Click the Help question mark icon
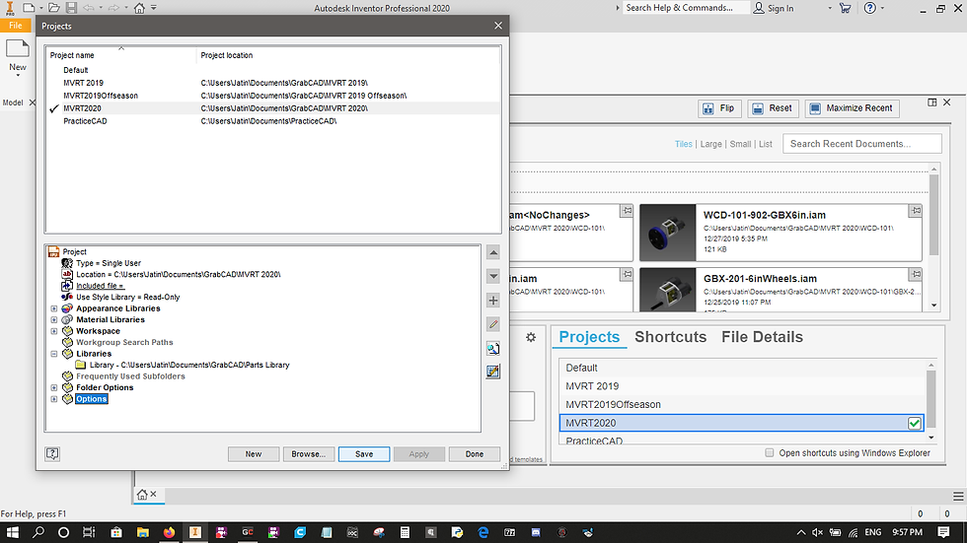 coord(869,8)
